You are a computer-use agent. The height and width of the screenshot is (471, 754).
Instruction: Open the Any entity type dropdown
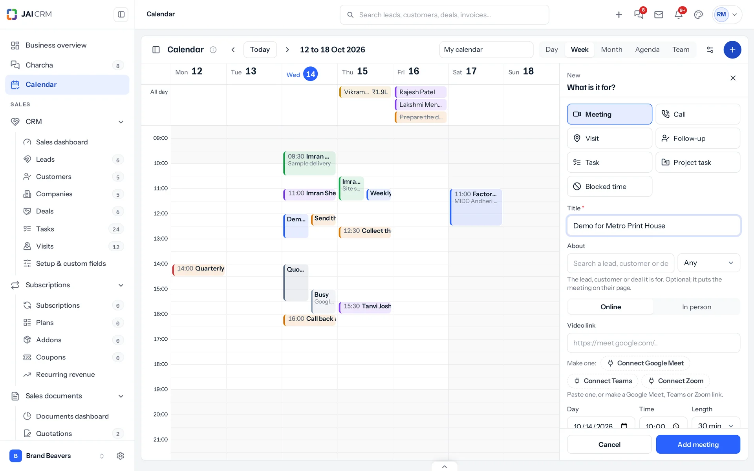pos(708,263)
